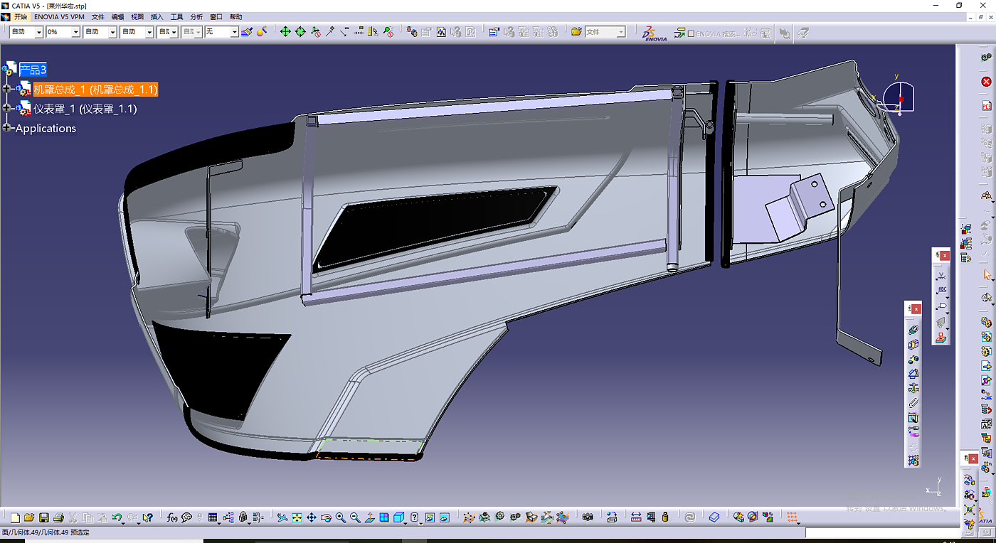Expand the 仪表罩_1 tree node
Screen dimensions: 996x543
pos(7,109)
